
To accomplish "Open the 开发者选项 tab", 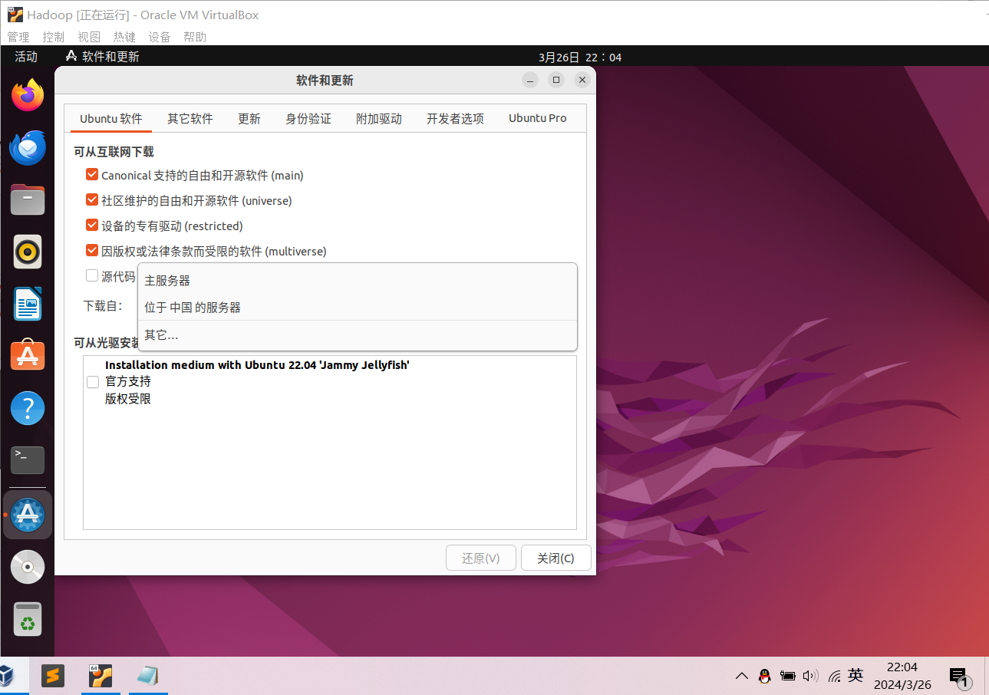I will 456,118.
